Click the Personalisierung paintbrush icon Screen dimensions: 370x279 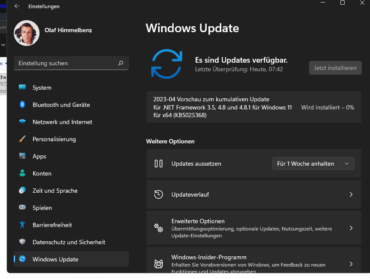point(22,139)
